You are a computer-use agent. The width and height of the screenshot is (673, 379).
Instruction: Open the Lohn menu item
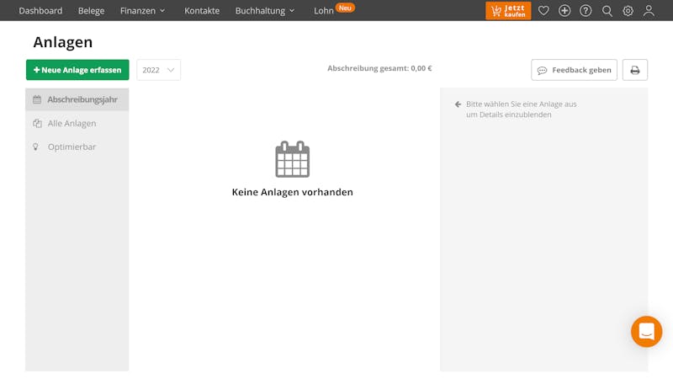click(x=324, y=11)
